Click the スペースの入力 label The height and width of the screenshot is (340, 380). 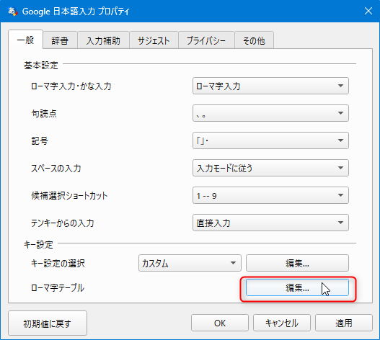tap(56, 168)
